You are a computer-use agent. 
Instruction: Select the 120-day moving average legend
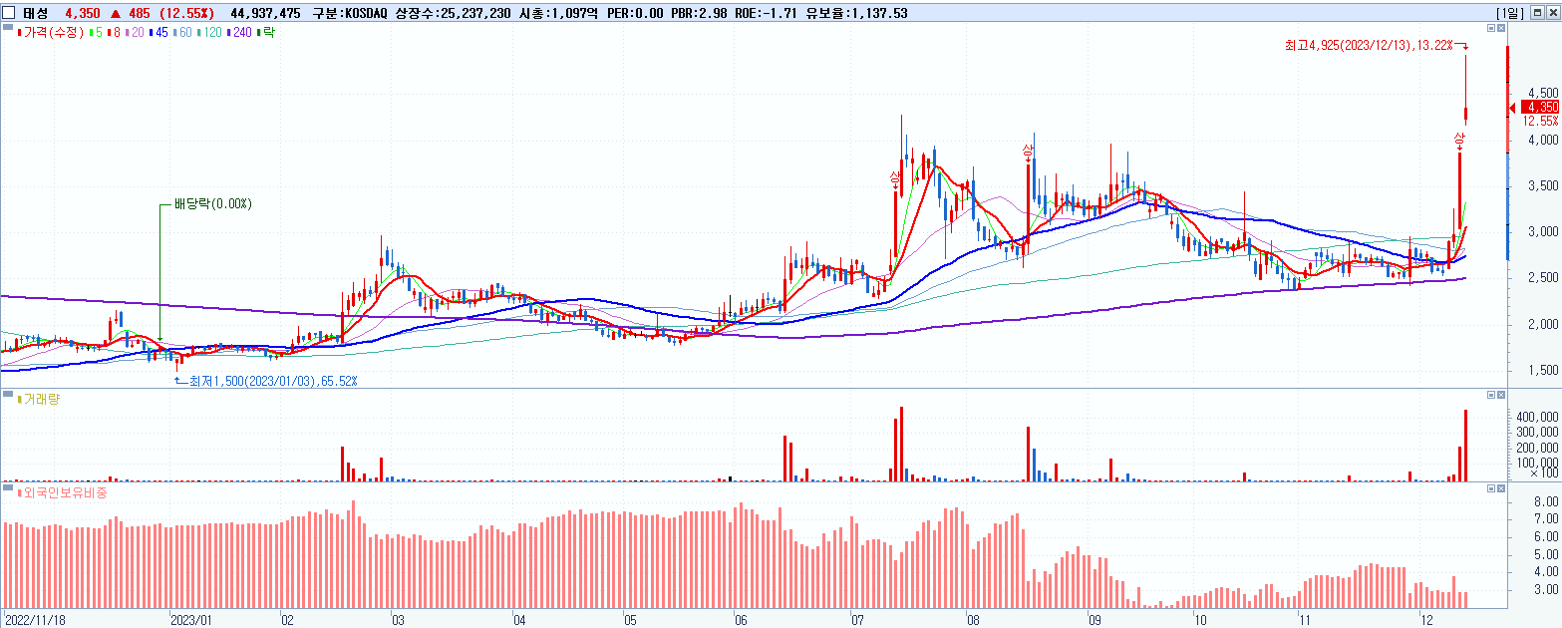point(209,33)
